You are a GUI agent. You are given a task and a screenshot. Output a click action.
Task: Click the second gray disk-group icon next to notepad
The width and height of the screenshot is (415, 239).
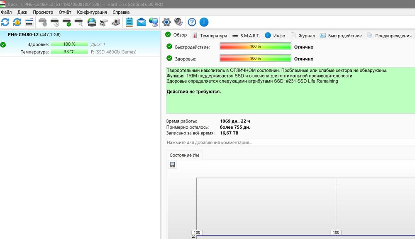(x=116, y=22)
